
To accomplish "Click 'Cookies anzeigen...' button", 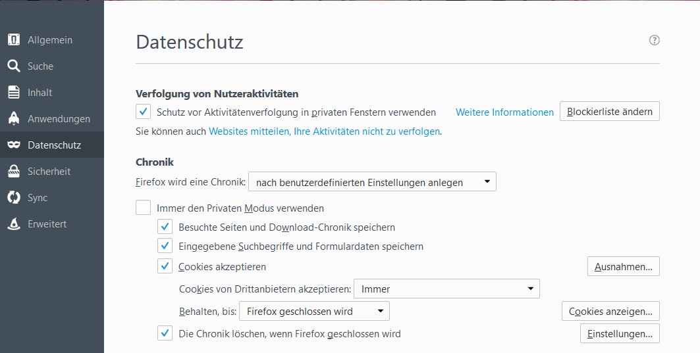I will [x=610, y=312].
